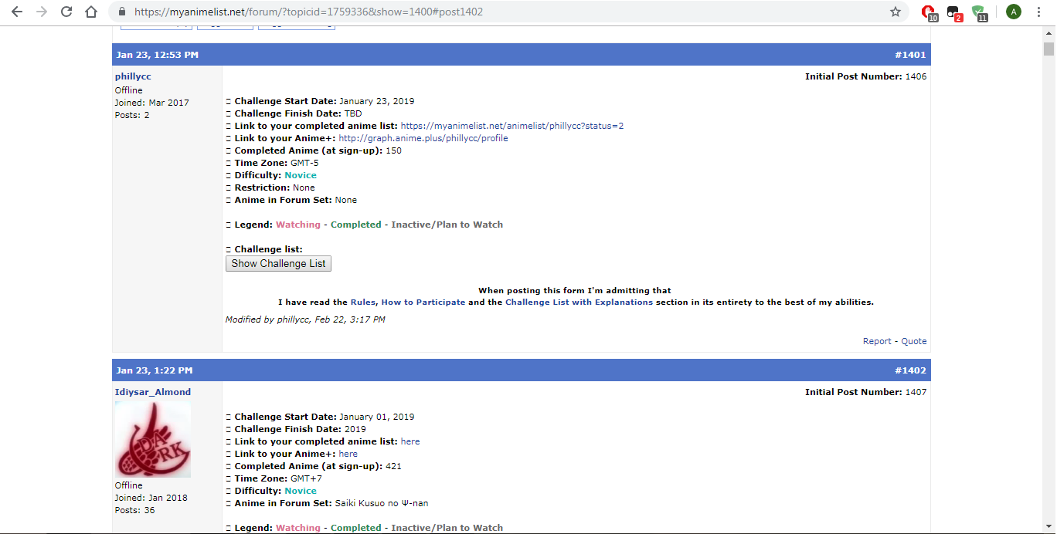The width and height of the screenshot is (1057, 534).
Task: Expand phillycc's Show Challenge List
Action: pos(278,264)
